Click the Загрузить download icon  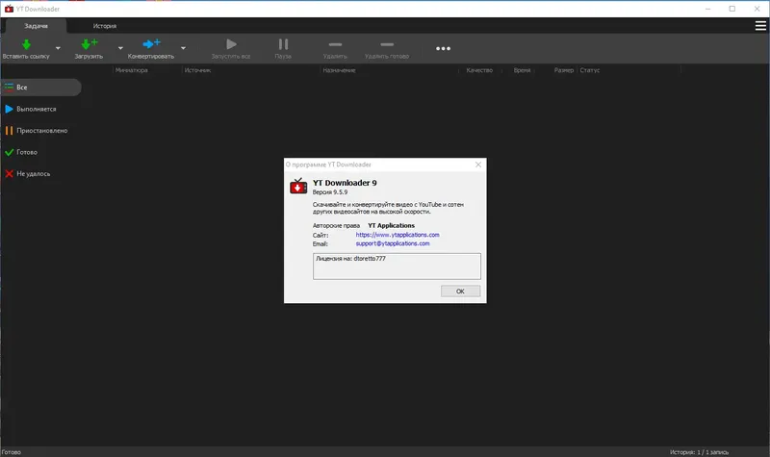point(89,44)
